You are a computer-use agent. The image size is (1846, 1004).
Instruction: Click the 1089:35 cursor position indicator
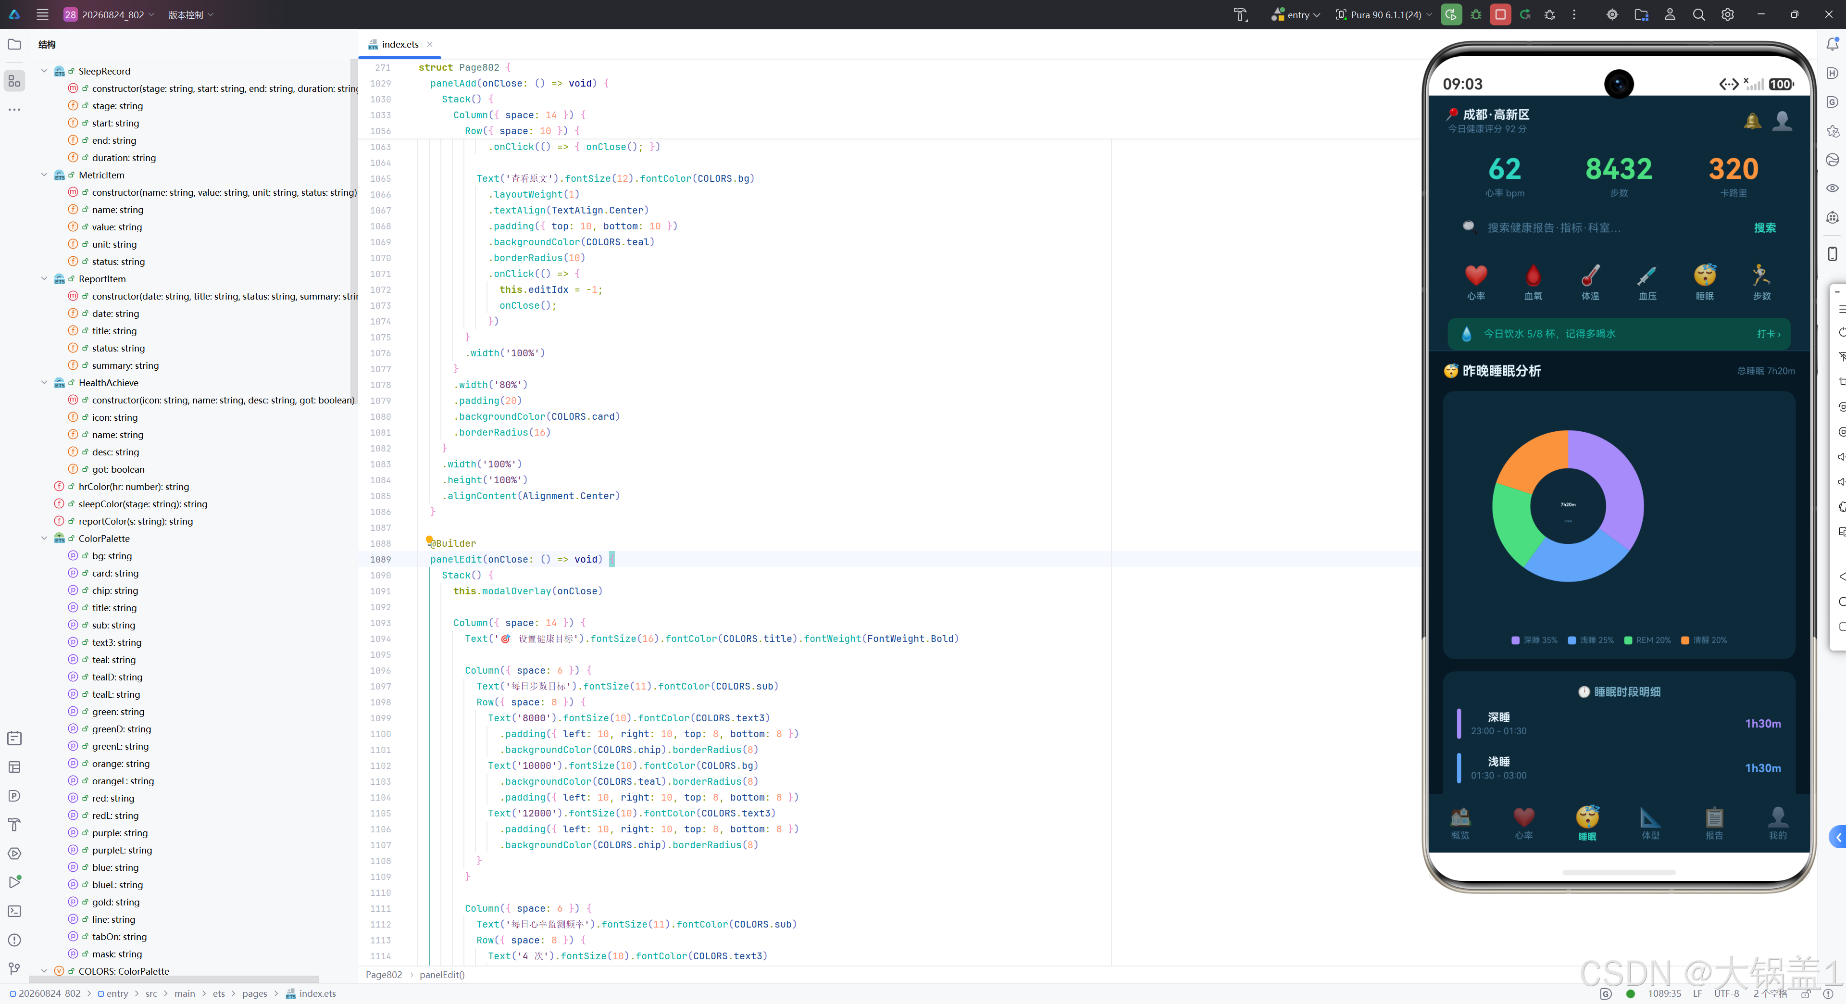coord(1664,993)
